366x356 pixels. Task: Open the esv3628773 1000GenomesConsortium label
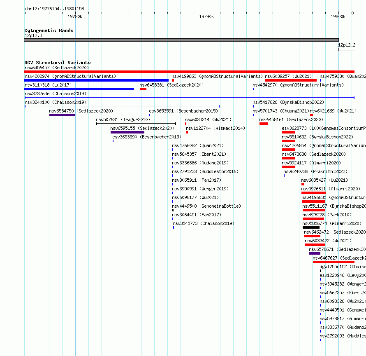pos(324,128)
